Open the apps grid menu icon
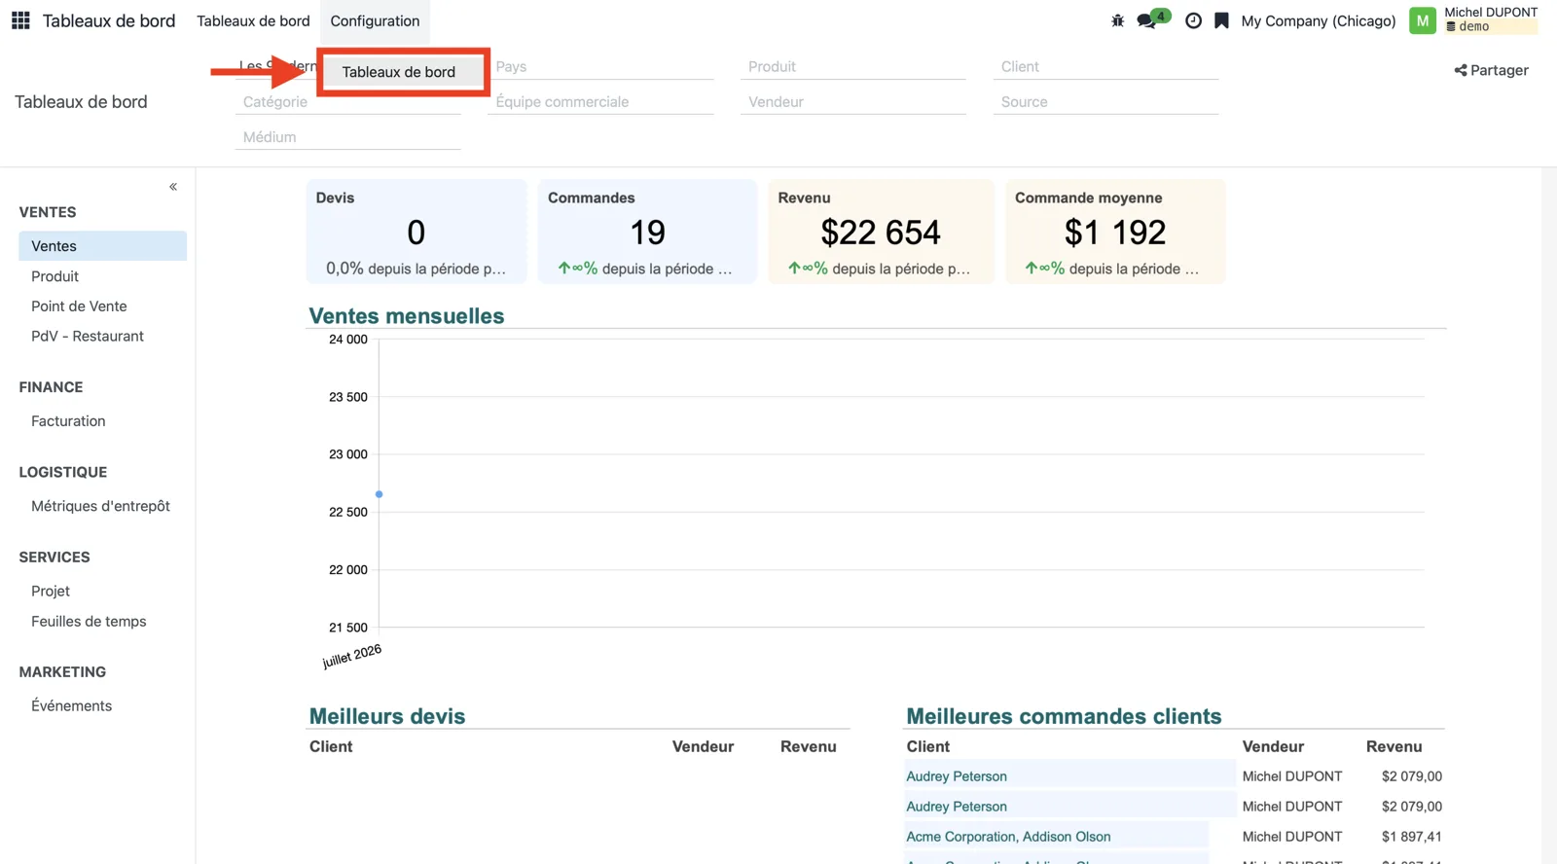 [x=20, y=20]
